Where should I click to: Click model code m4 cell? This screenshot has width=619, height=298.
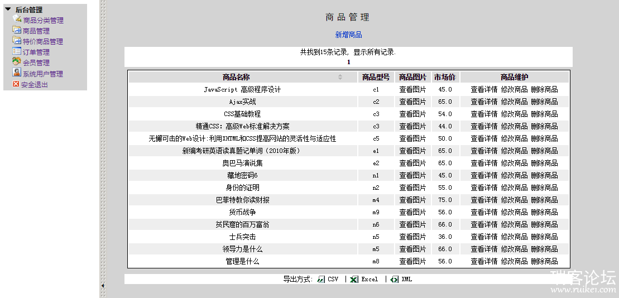click(376, 200)
